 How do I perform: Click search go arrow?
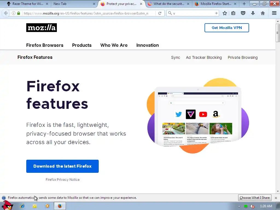(216, 13)
